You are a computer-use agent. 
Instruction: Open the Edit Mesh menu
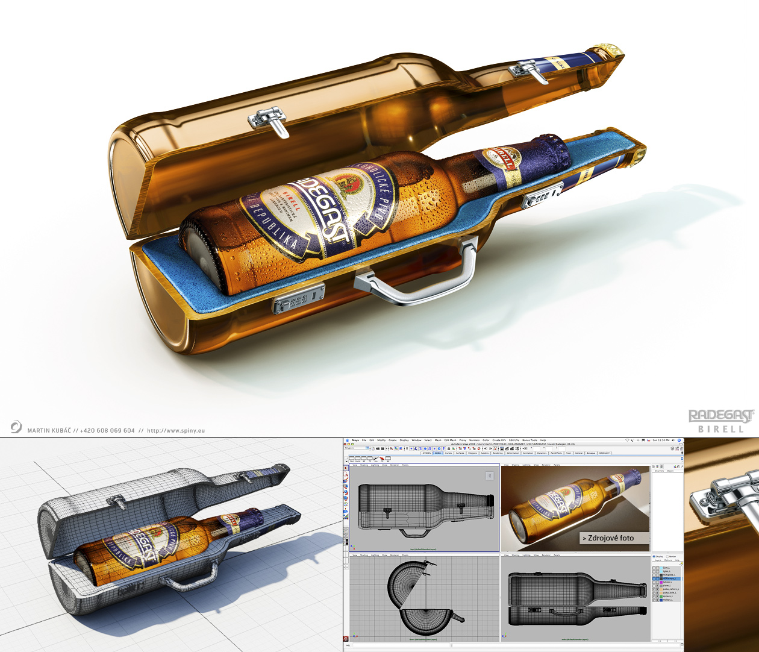coord(450,440)
